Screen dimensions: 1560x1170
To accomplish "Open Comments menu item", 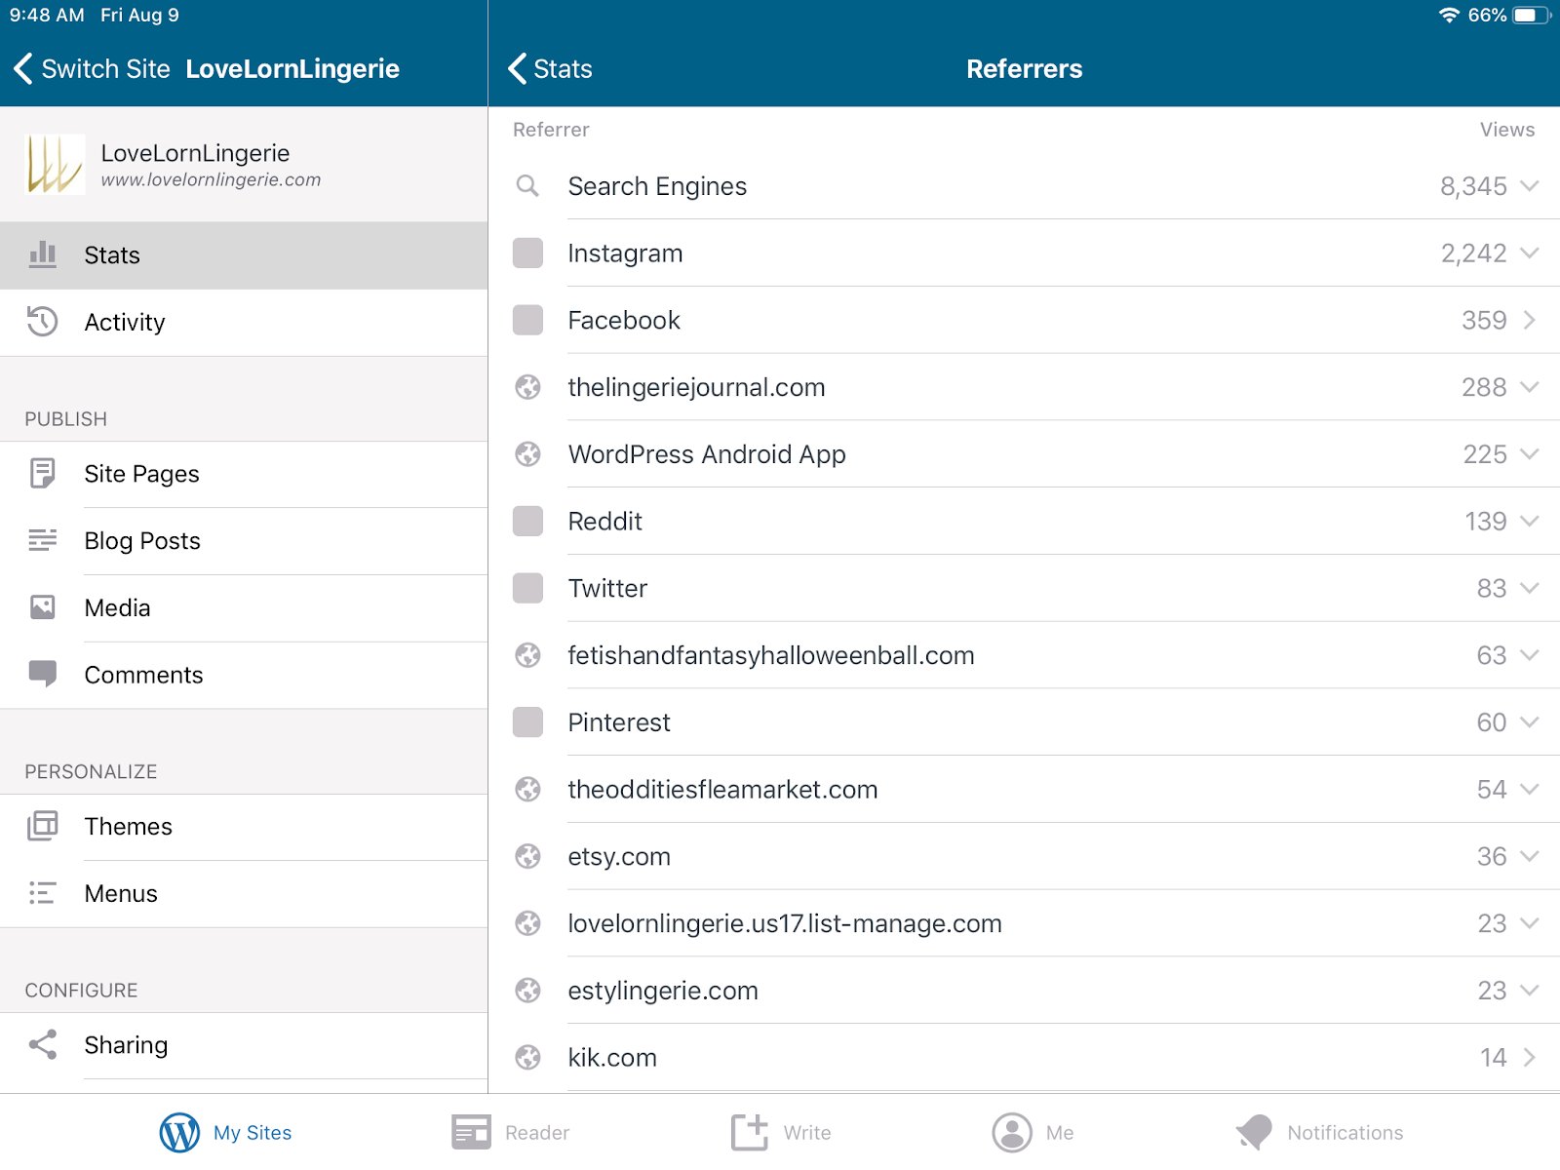I will click(x=244, y=675).
